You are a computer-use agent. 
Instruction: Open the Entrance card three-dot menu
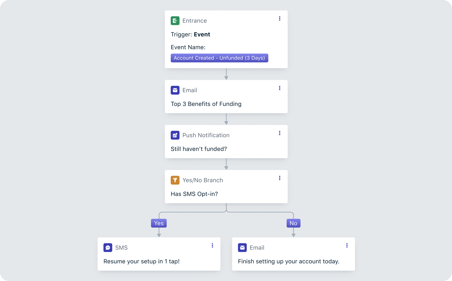pyautogui.click(x=279, y=19)
